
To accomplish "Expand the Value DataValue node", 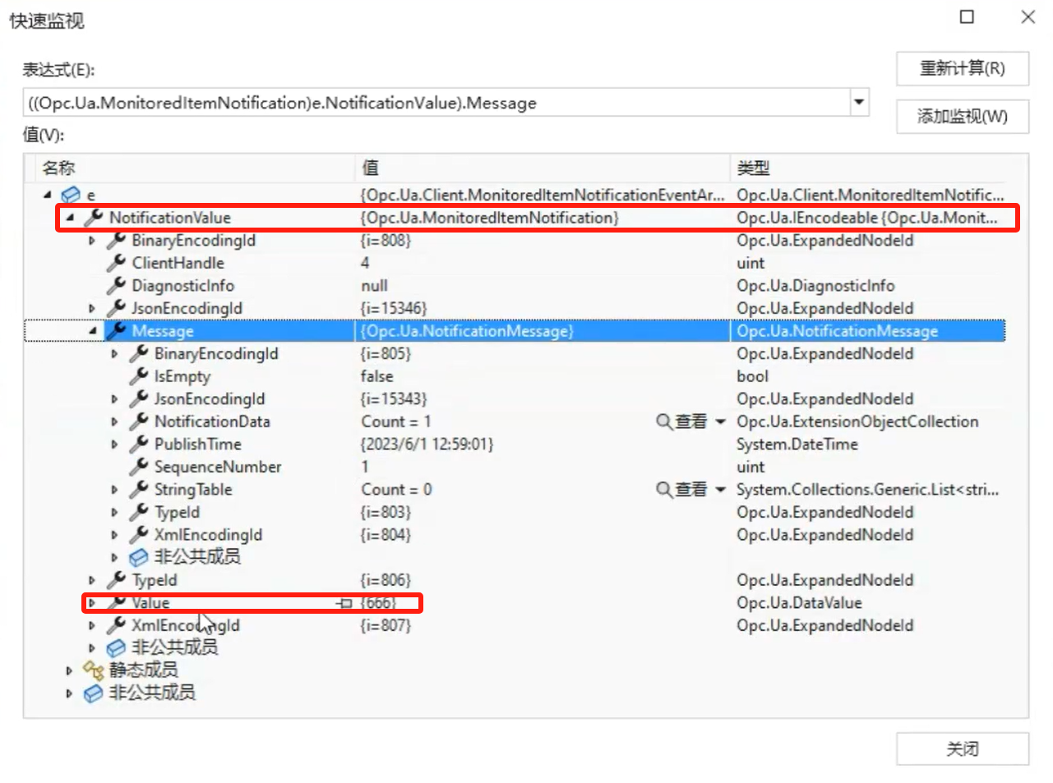I will point(92,603).
